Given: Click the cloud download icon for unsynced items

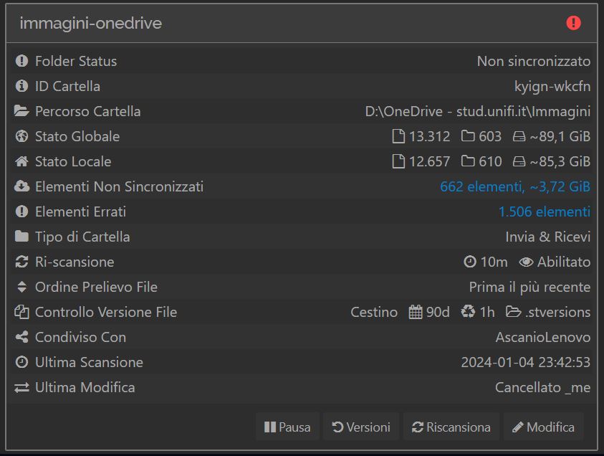Looking at the screenshot, I should [21, 186].
